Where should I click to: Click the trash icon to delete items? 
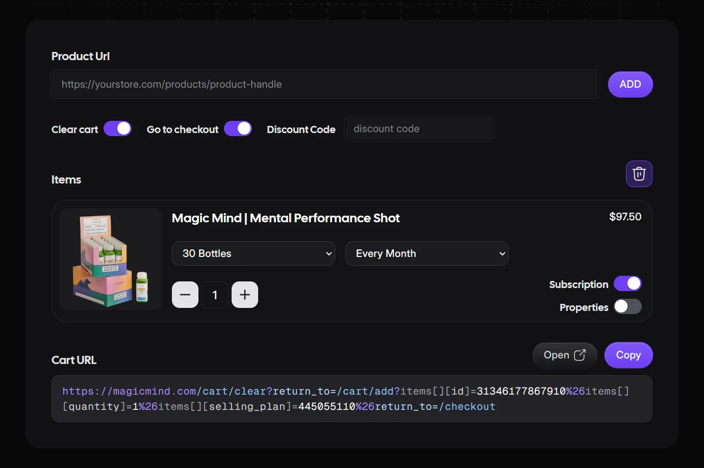pyautogui.click(x=639, y=174)
